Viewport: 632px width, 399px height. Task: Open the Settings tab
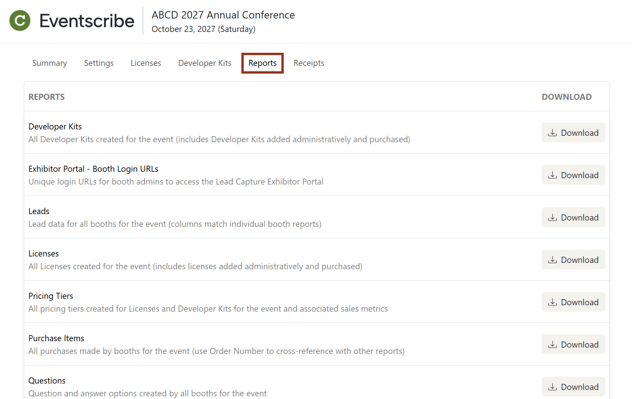pos(98,63)
